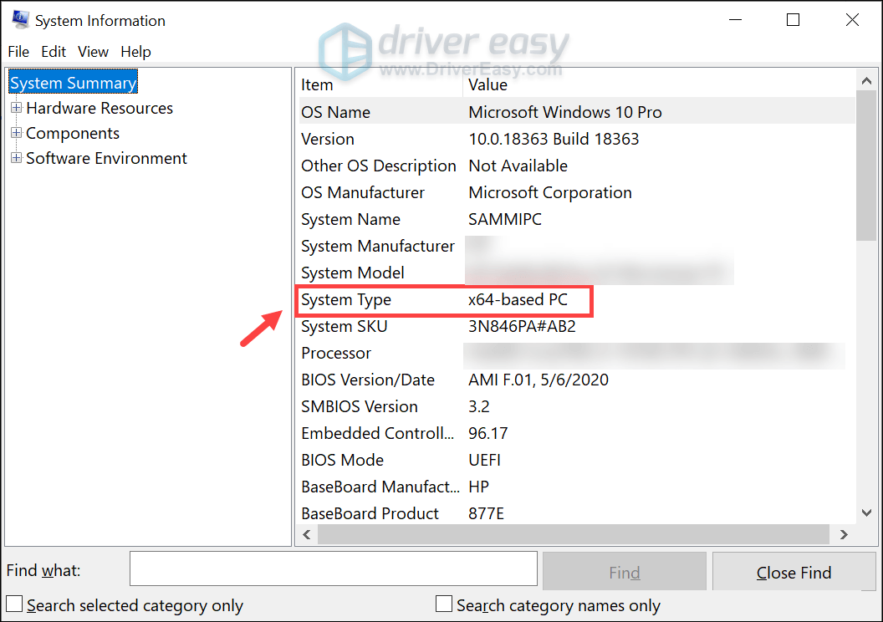Select the System Type row
Image resolution: width=883 pixels, height=622 pixels.
443,299
